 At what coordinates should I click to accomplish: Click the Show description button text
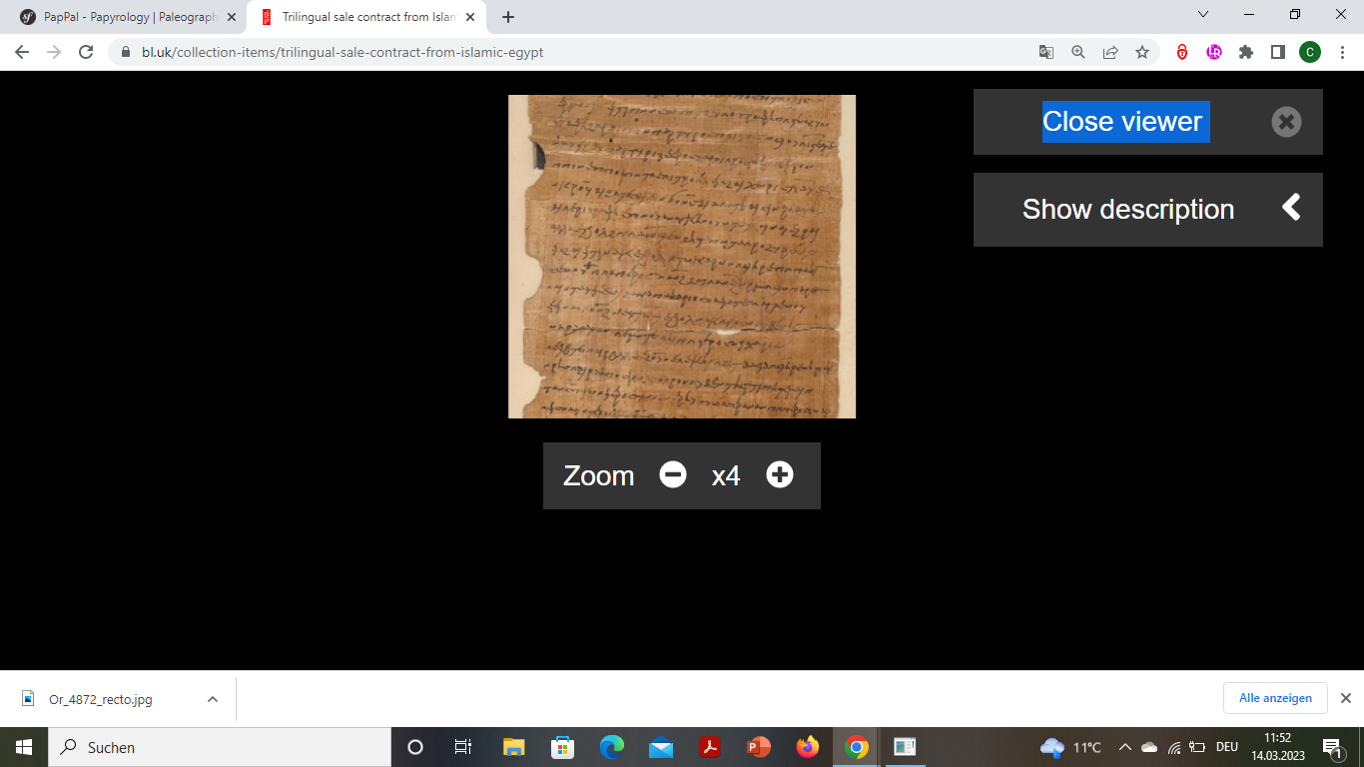click(1128, 210)
